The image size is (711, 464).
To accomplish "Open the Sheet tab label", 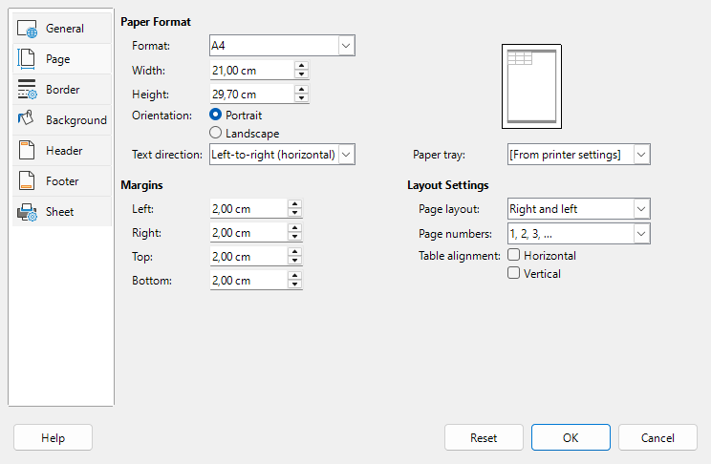I will (59, 212).
